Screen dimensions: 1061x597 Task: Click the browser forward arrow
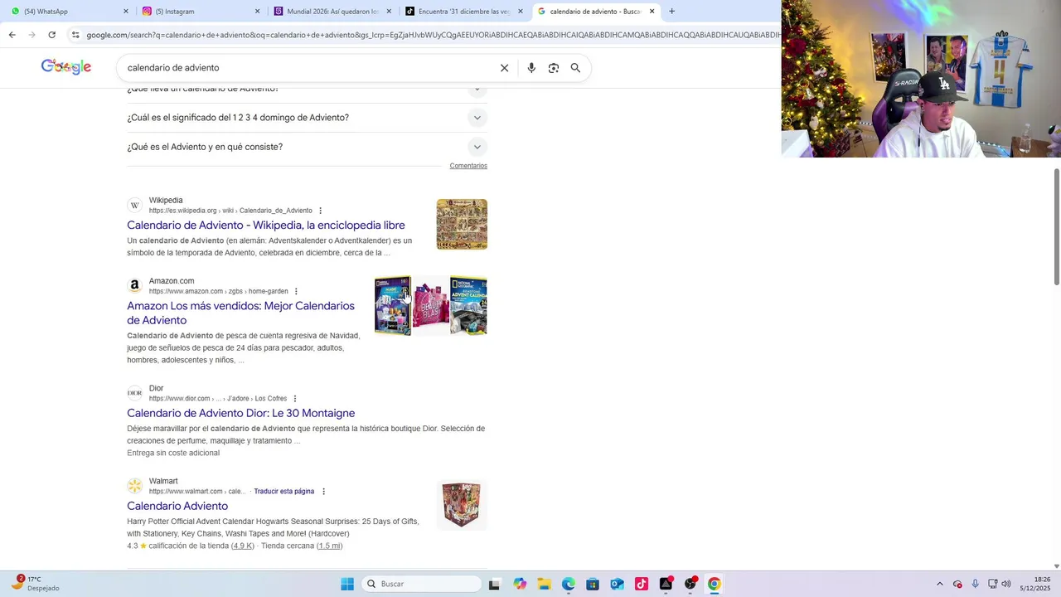pyautogui.click(x=31, y=35)
